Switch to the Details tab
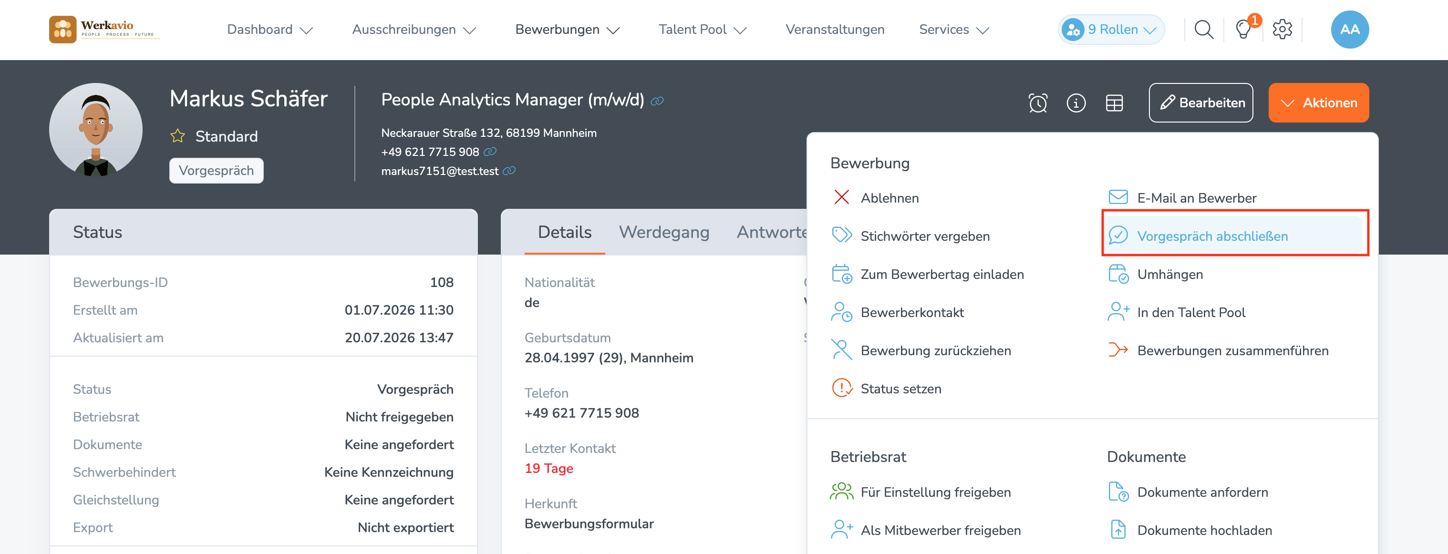The width and height of the screenshot is (1448, 554). pos(564,232)
